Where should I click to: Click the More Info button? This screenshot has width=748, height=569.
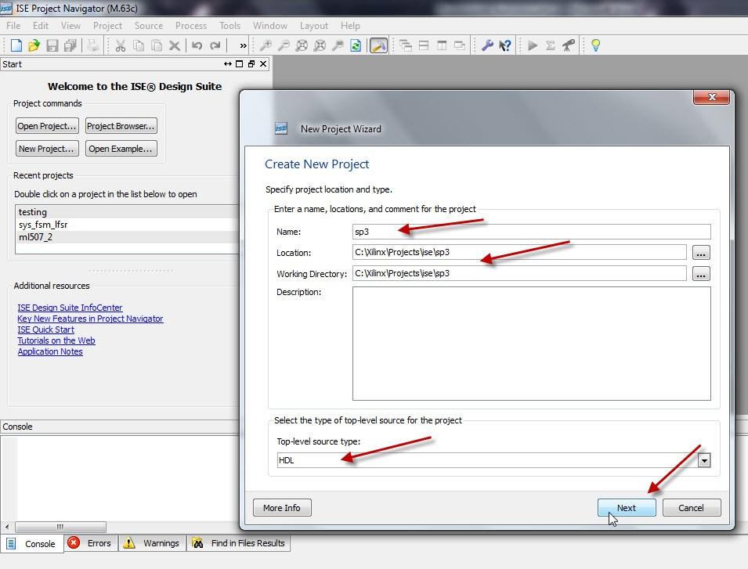tap(282, 508)
